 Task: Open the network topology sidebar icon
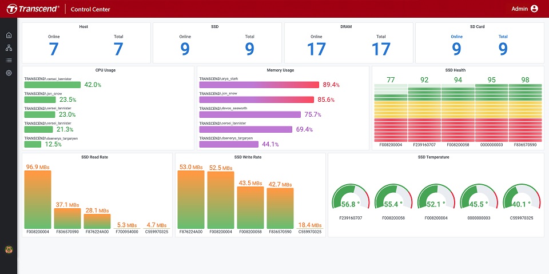coord(9,48)
